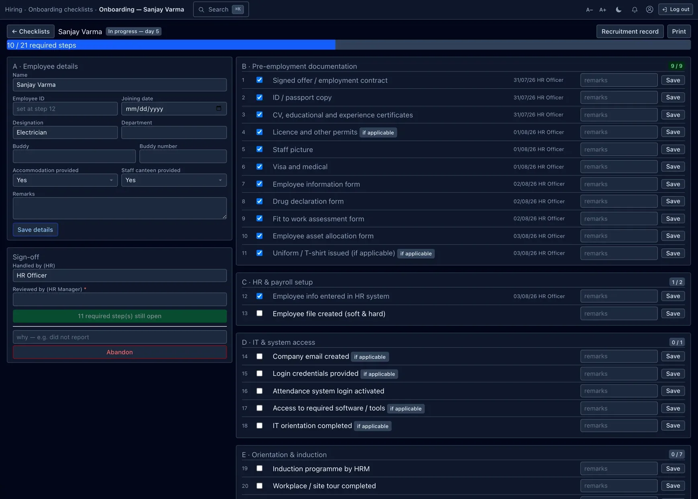Open Accommodation provided dropdown

(x=65, y=180)
